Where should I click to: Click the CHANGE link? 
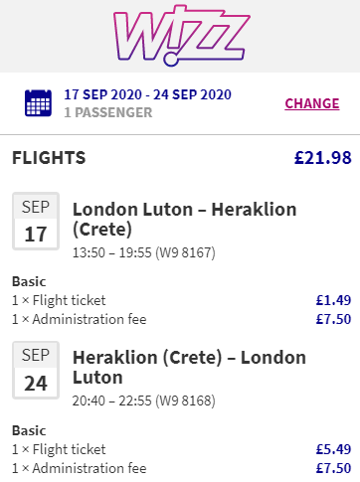pyautogui.click(x=312, y=103)
